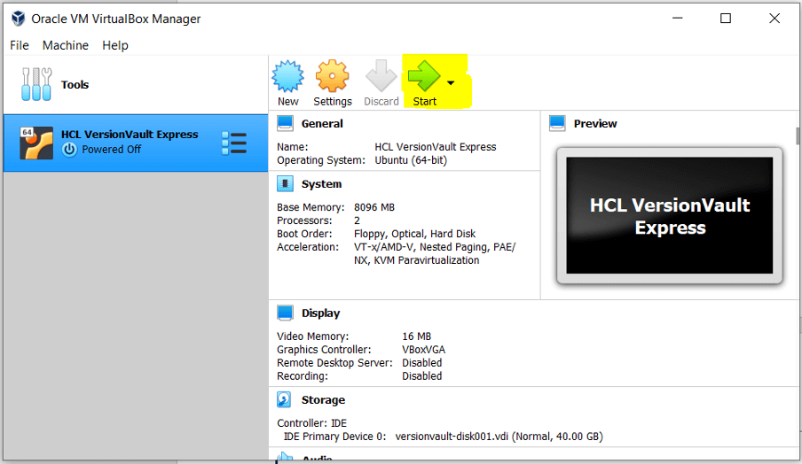
Task: Click the New virtual machine icon
Action: tap(288, 76)
